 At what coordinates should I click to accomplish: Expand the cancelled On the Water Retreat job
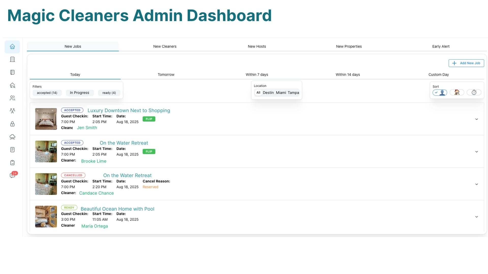tap(477, 184)
